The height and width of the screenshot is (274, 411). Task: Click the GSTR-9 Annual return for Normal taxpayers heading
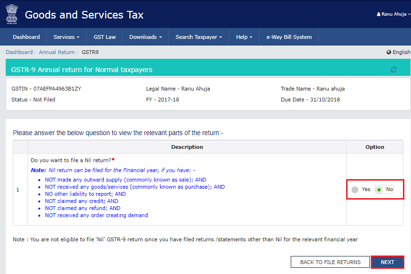82,70
